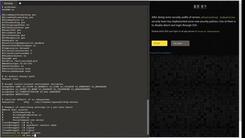The image size is (245, 138).
Task: Click the '#UseDNS yes' line
Action: point(9,59)
